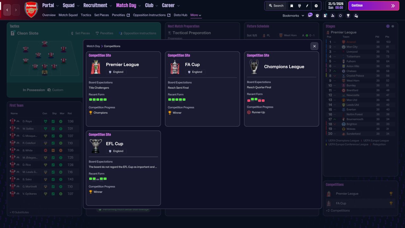The image size is (405, 228).
Task: Open Competition Site for Champions League
Action: [258, 55]
